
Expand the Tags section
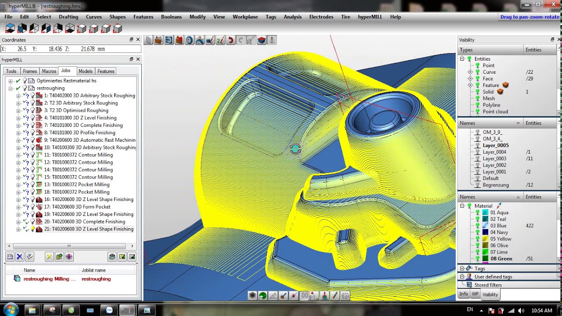(462, 268)
